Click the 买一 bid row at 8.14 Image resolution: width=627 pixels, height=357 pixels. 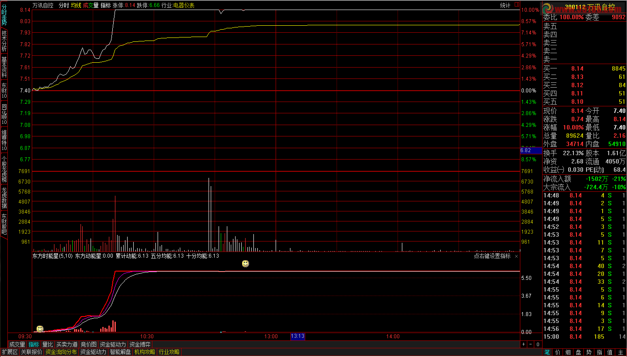[x=584, y=68]
